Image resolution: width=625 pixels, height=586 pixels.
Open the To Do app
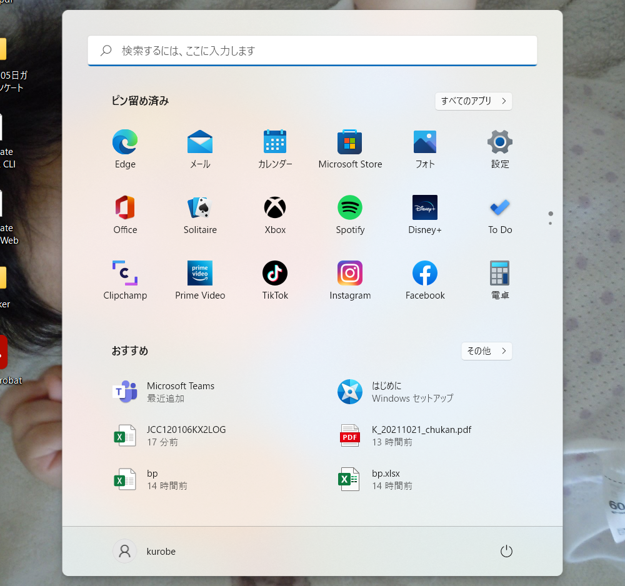[500, 215]
